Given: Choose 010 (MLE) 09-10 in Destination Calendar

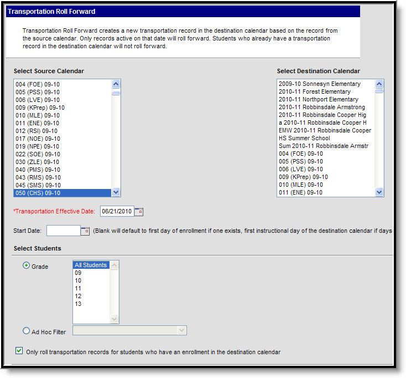Looking at the screenshot, I should (x=326, y=185).
